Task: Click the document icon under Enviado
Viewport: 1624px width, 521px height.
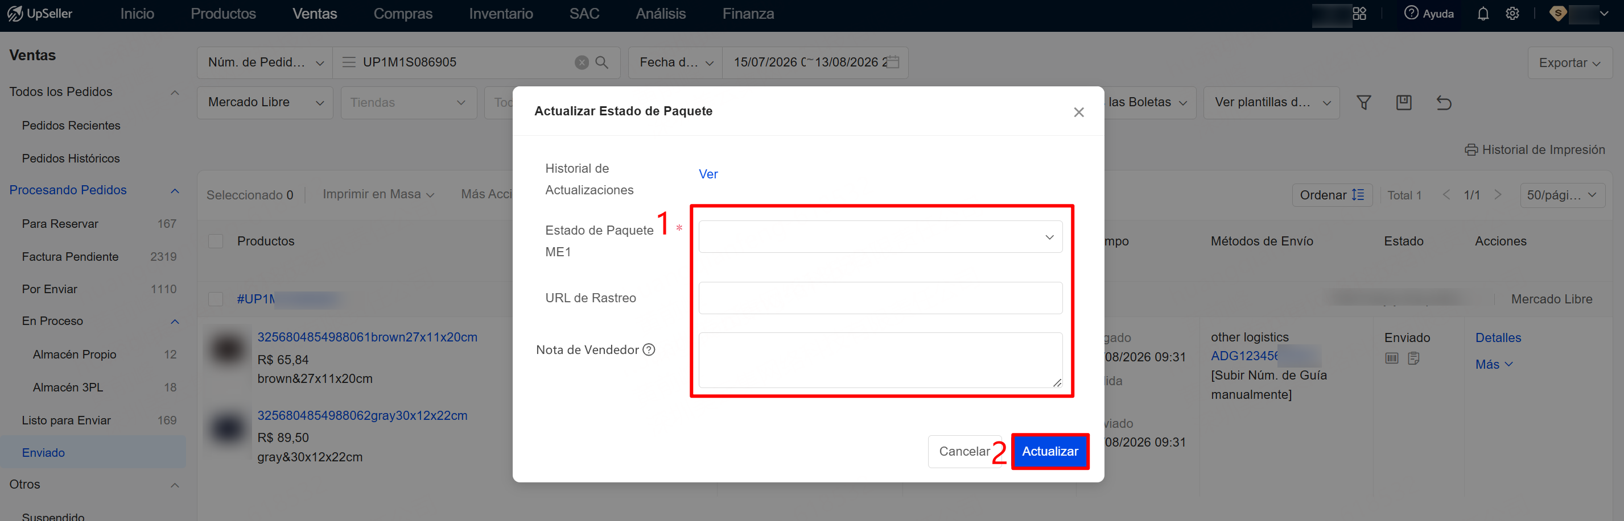Action: tap(1413, 358)
